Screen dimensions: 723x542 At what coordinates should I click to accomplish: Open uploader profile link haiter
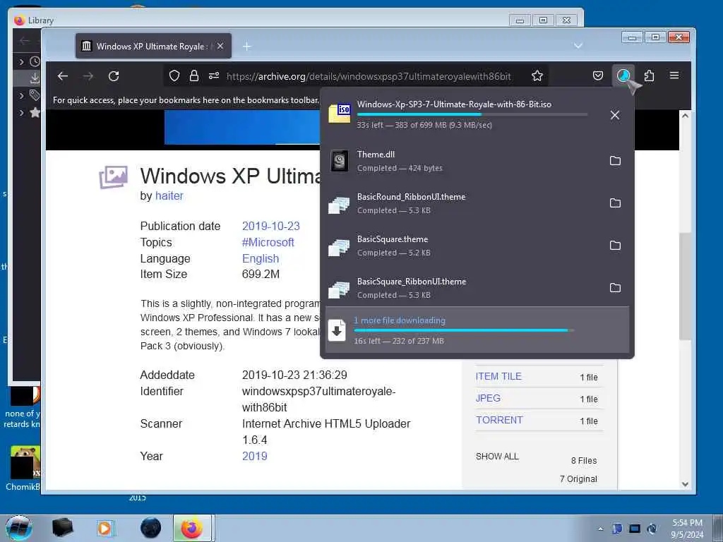point(169,196)
